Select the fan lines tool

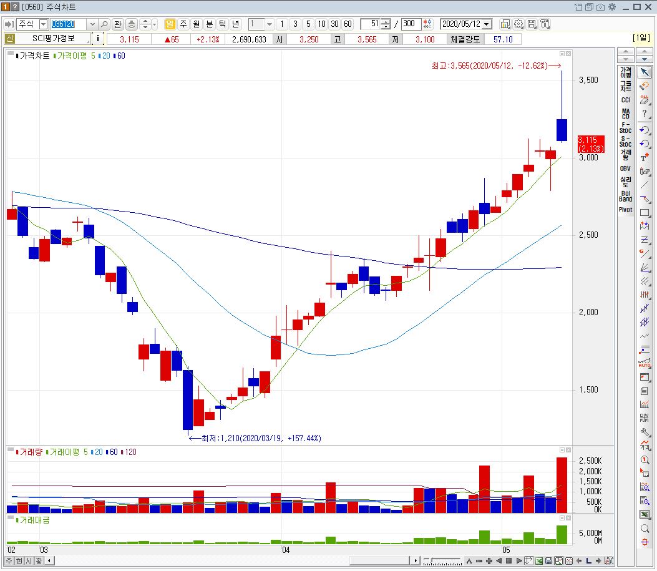coord(645,267)
